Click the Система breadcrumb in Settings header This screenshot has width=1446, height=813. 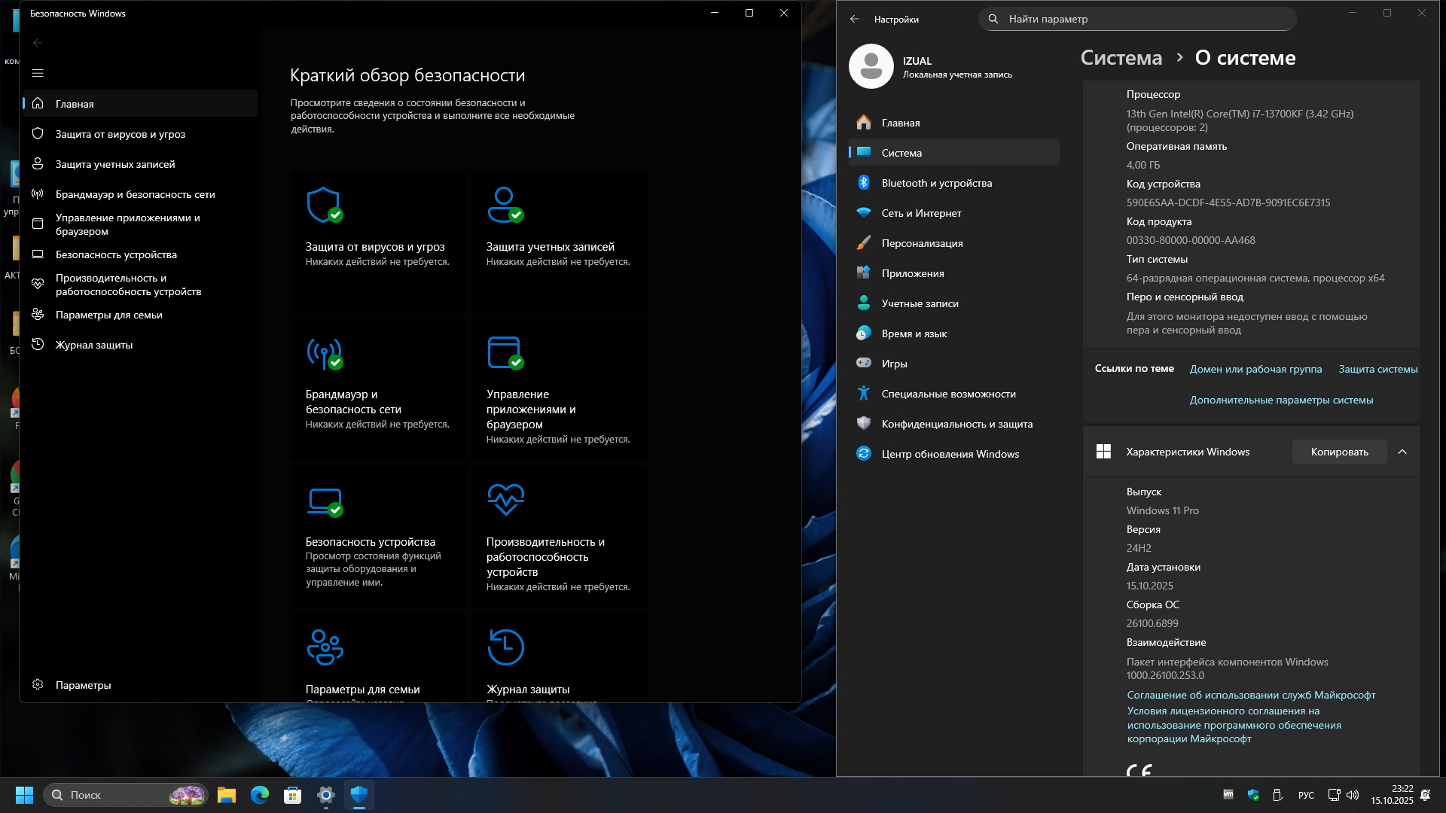[1121, 58]
